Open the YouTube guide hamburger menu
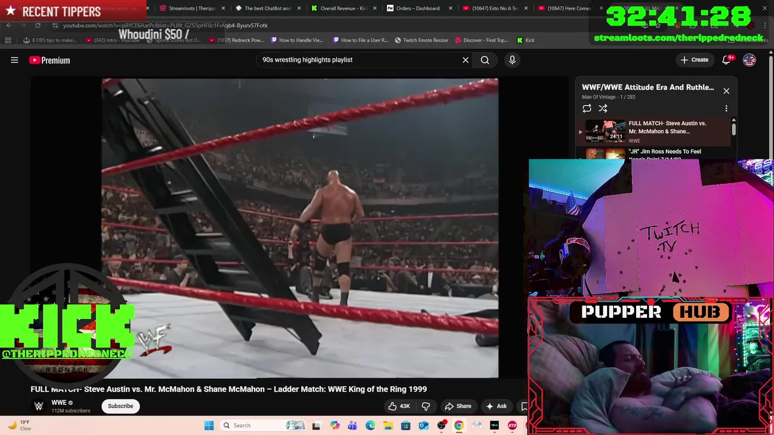 [15, 60]
